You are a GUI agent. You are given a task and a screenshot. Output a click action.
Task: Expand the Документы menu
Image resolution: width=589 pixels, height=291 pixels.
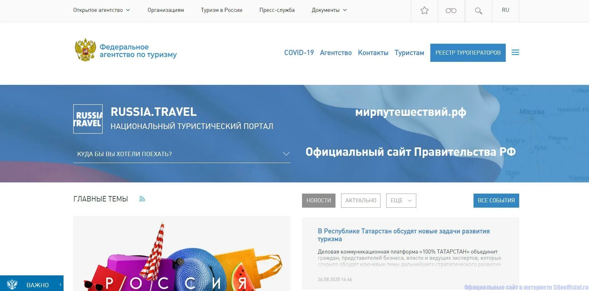(x=329, y=10)
